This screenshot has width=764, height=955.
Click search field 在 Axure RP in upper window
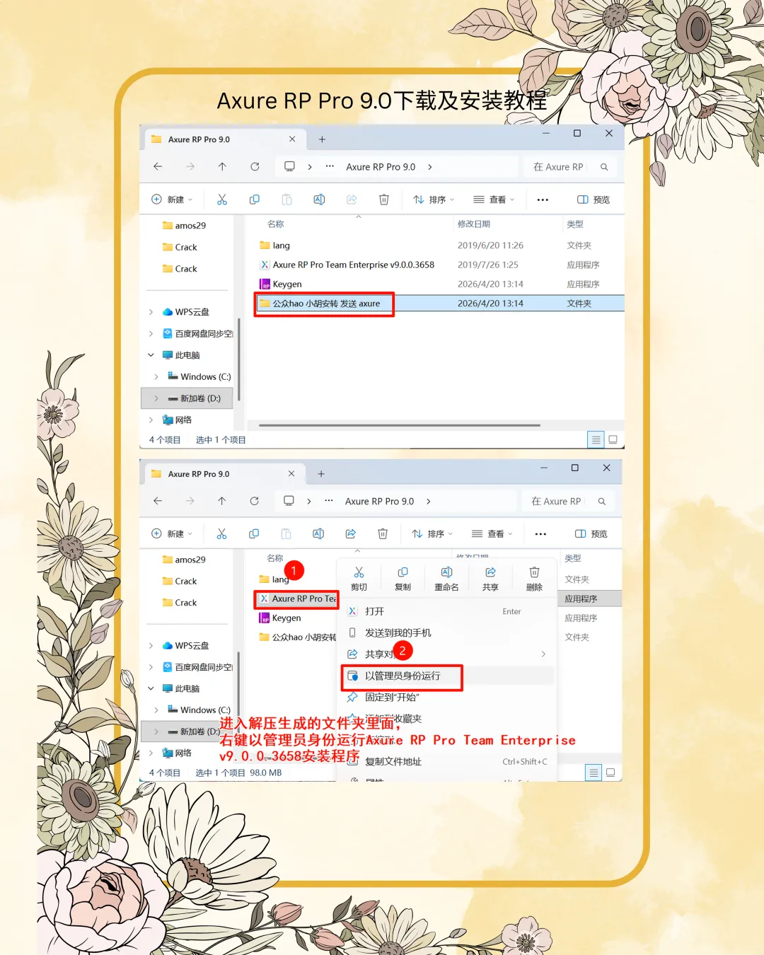558,167
